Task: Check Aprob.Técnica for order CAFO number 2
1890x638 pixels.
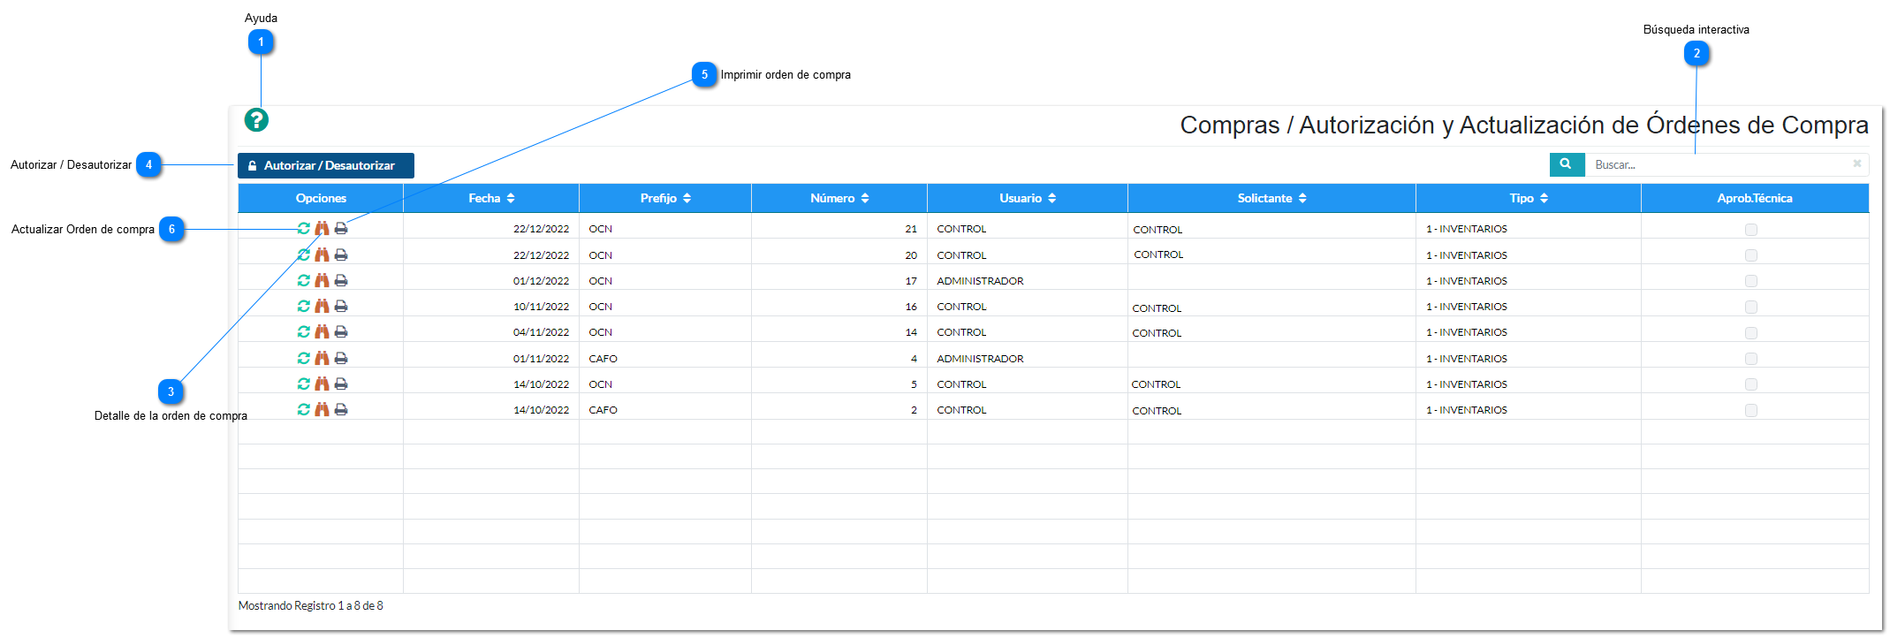Action: [x=1751, y=410]
